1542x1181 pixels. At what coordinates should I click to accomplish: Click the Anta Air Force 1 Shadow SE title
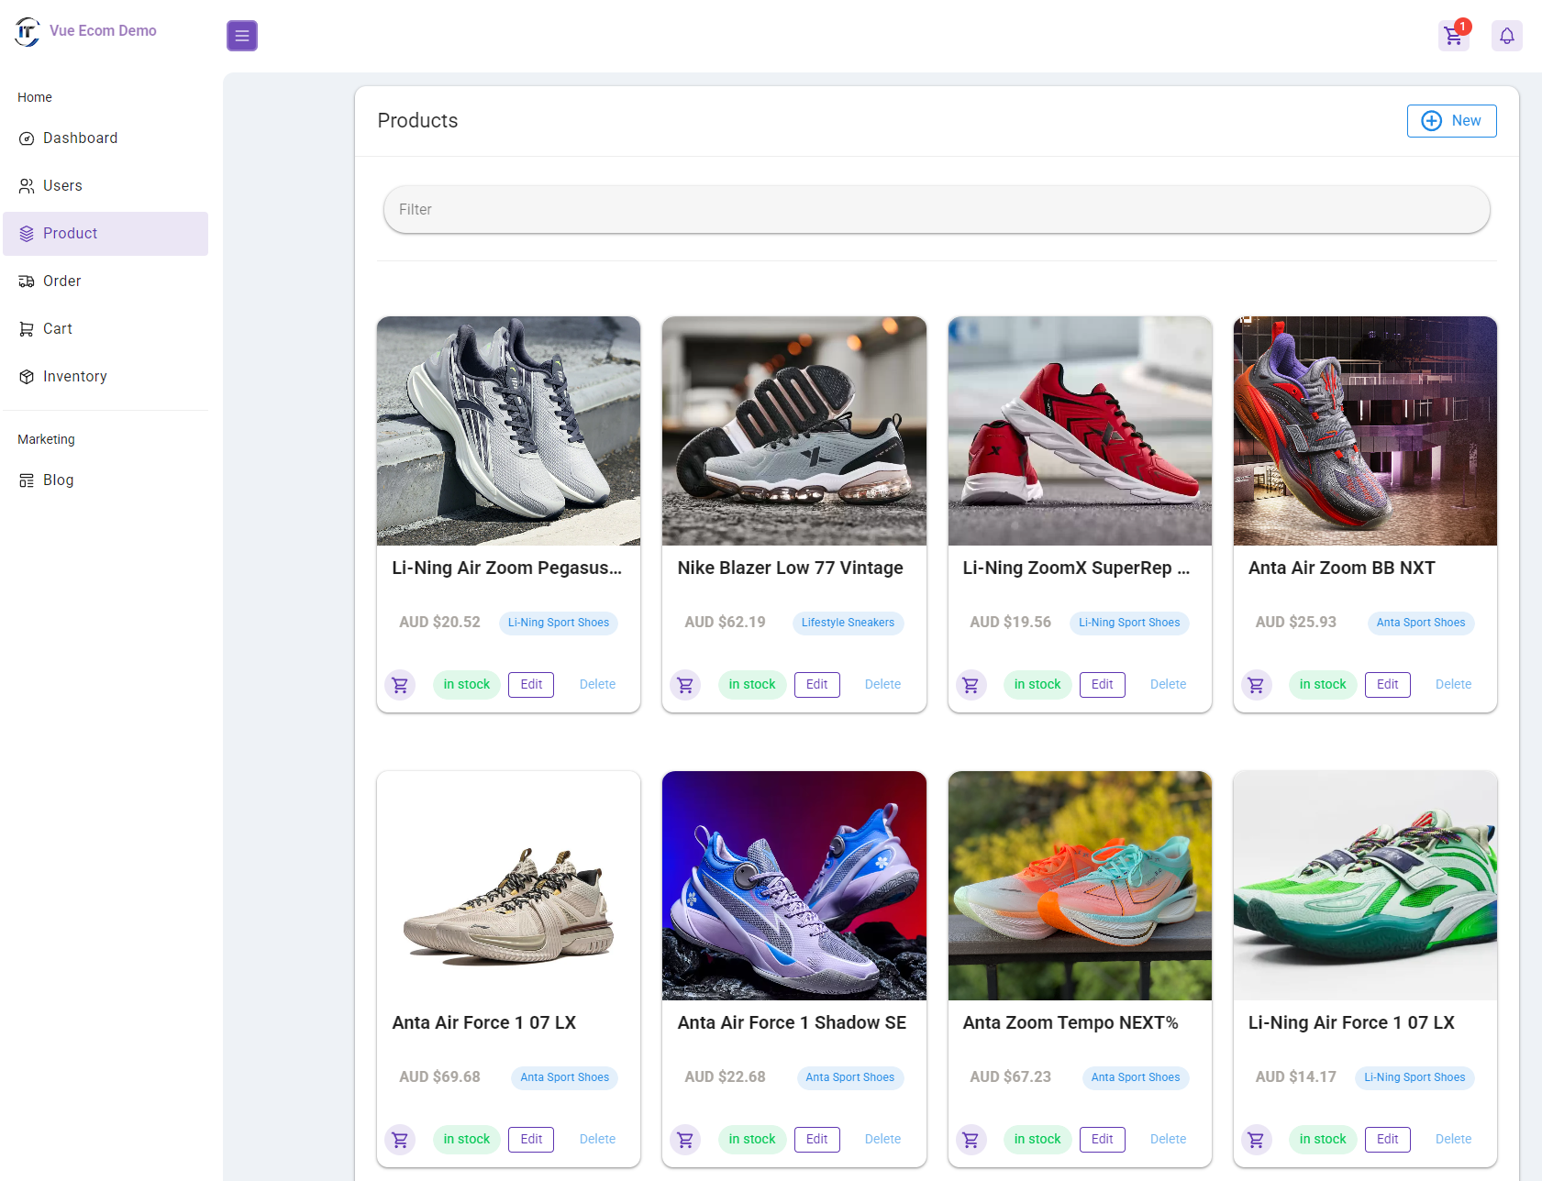792,1023
